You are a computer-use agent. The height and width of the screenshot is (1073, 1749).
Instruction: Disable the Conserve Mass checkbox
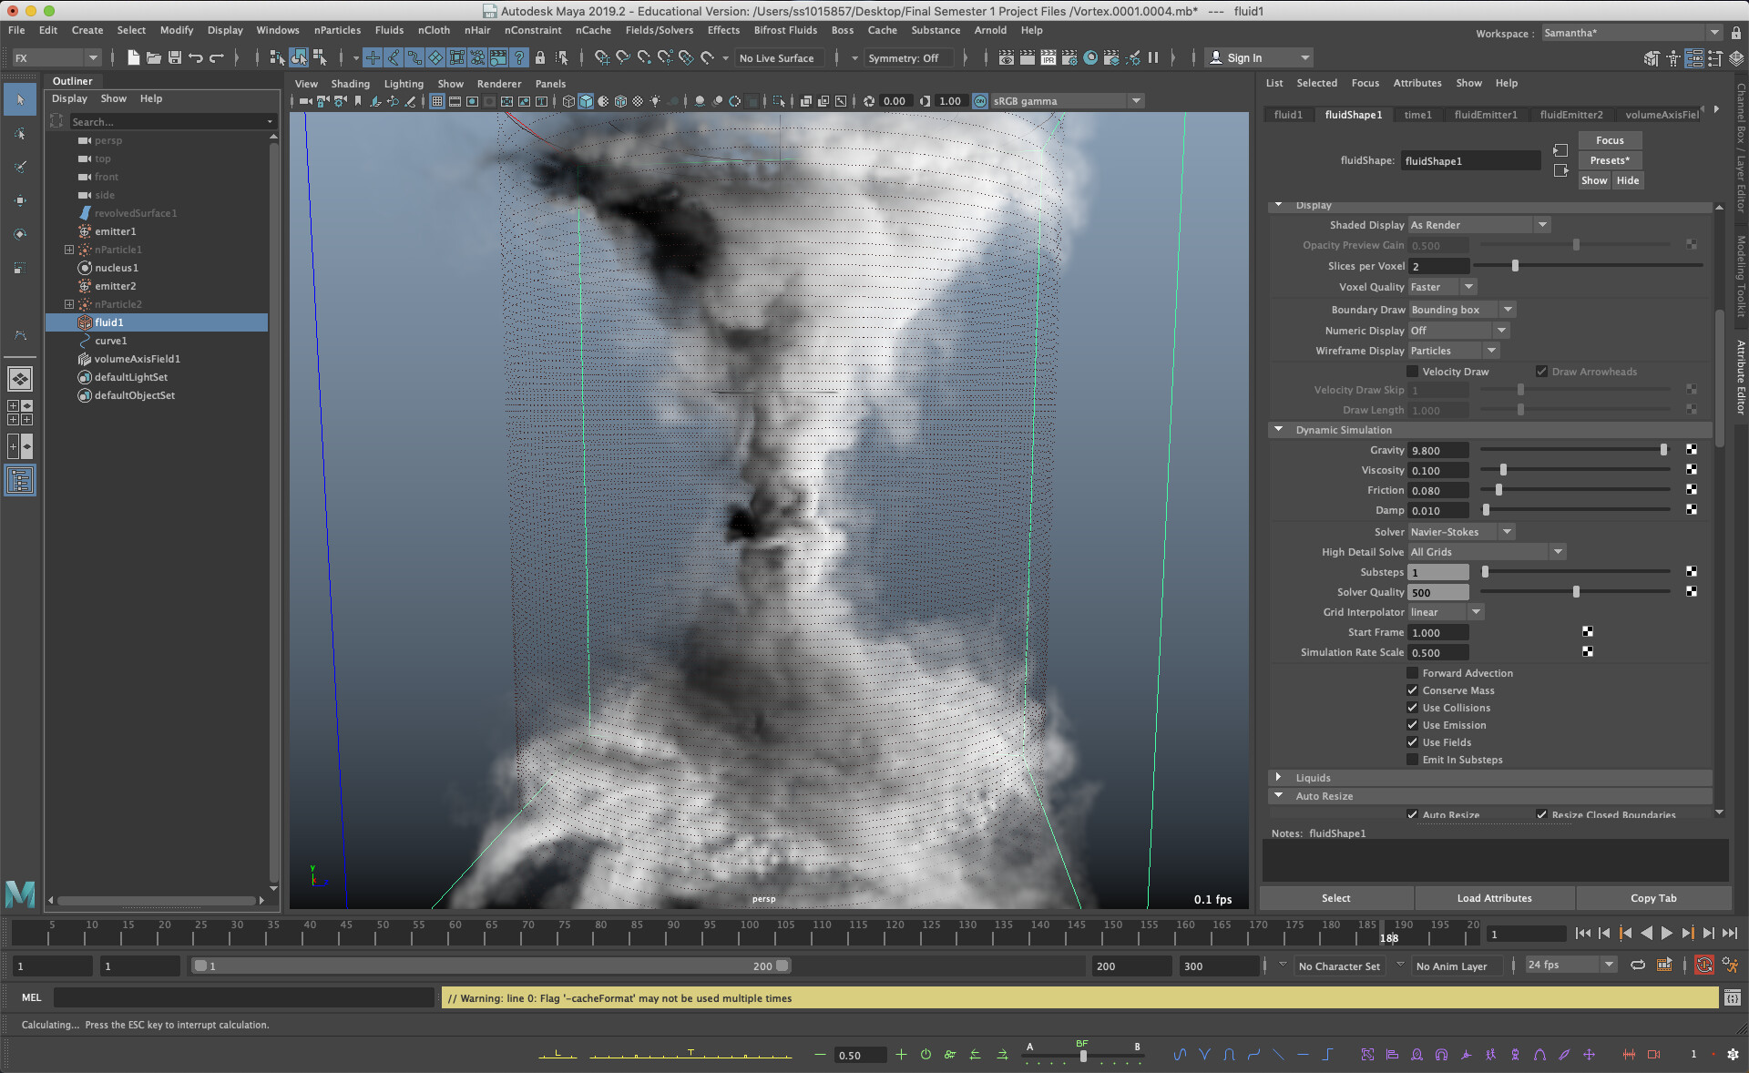[1411, 690]
